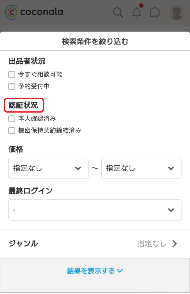Open the user profile avatar
The height and width of the screenshot is (294, 190).
coord(176,12)
